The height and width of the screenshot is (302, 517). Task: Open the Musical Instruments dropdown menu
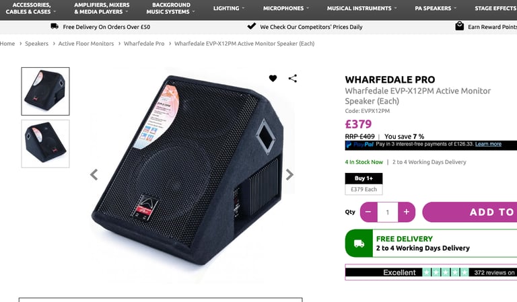click(x=361, y=9)
